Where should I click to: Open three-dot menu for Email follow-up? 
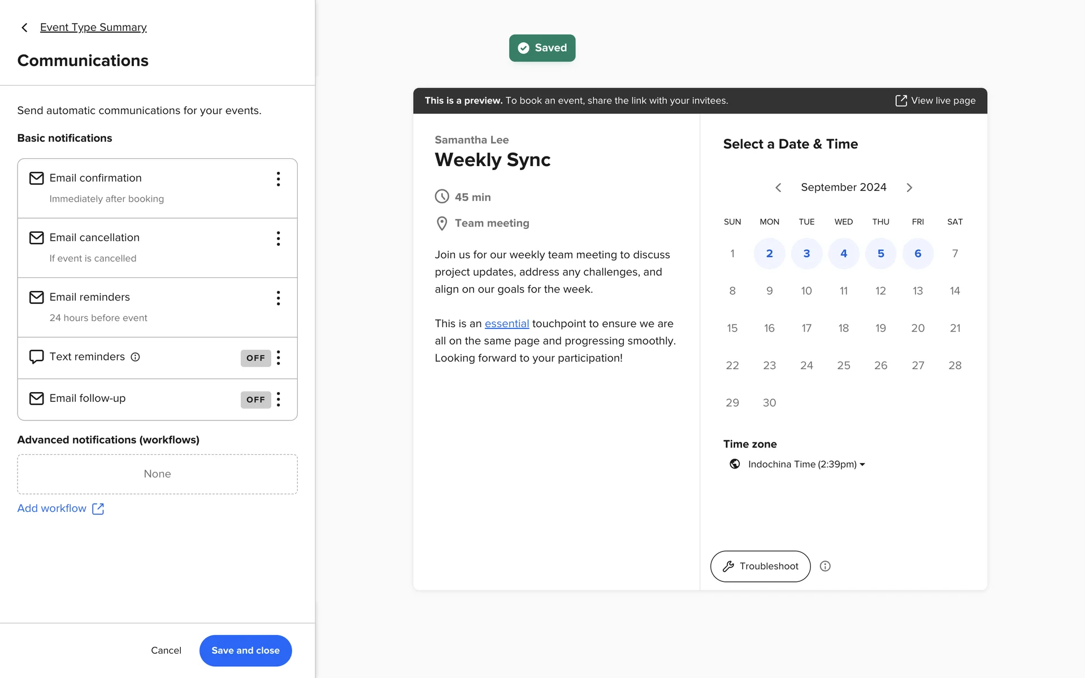pyautogui.click(x=278, y=399)
